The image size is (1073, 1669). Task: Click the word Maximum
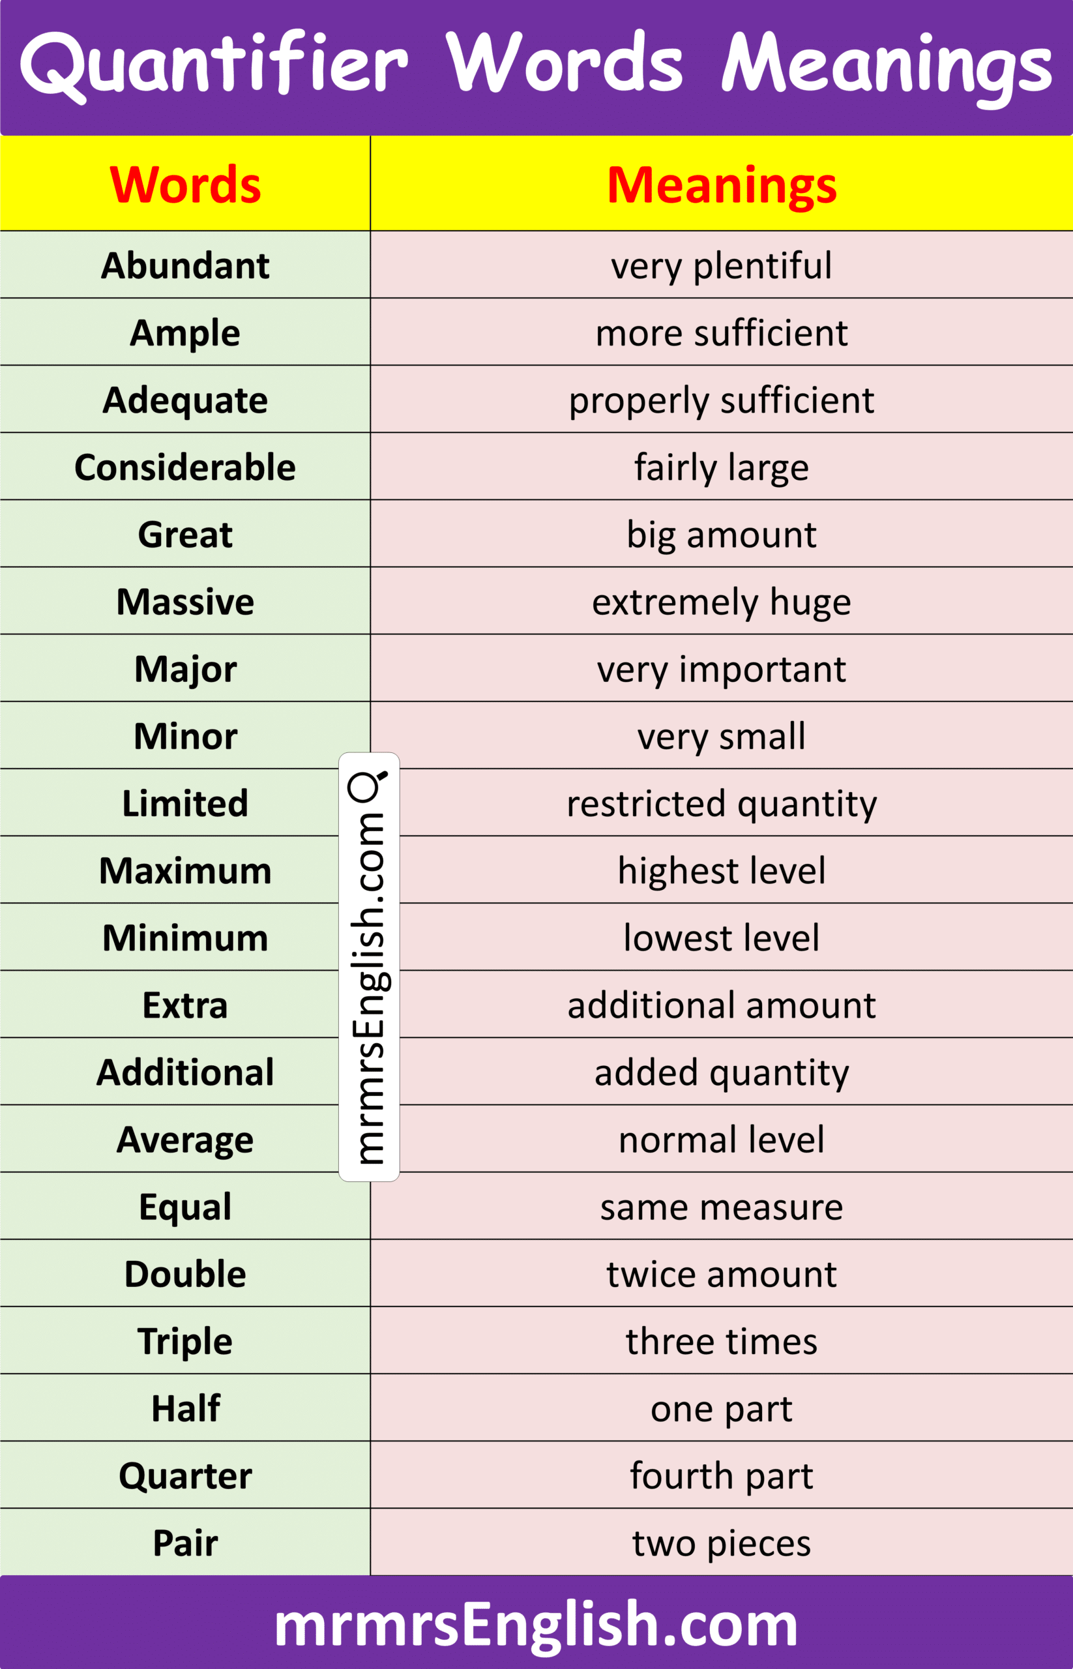185,870
